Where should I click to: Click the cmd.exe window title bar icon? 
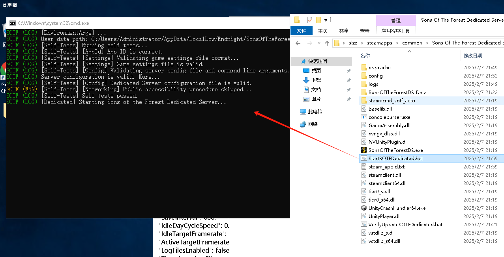(13, 23)
